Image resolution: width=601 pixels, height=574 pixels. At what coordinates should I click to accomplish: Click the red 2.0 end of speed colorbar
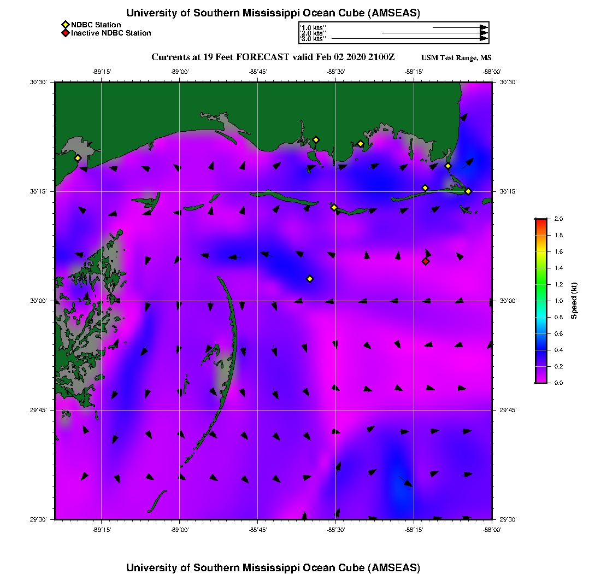point(540,220)
